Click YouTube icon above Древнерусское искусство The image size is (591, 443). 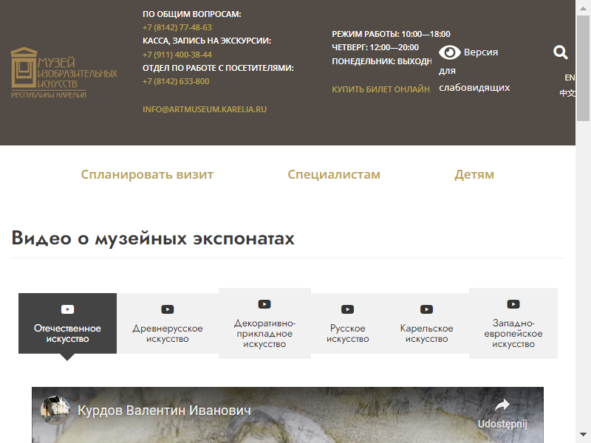(x=168, y=309)
